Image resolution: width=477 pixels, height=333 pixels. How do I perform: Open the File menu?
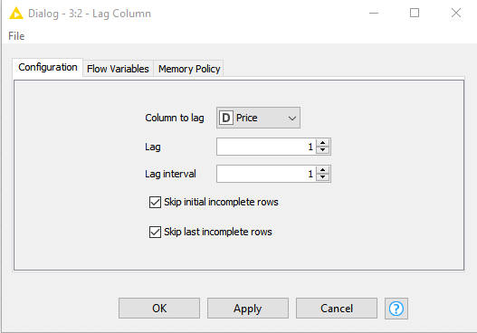pos(16,36)
